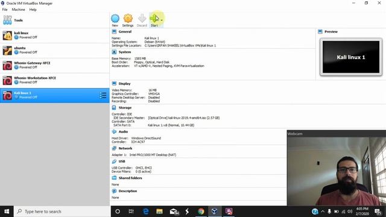
Task: Click the Preview panel icon
Action: [320, 31]
